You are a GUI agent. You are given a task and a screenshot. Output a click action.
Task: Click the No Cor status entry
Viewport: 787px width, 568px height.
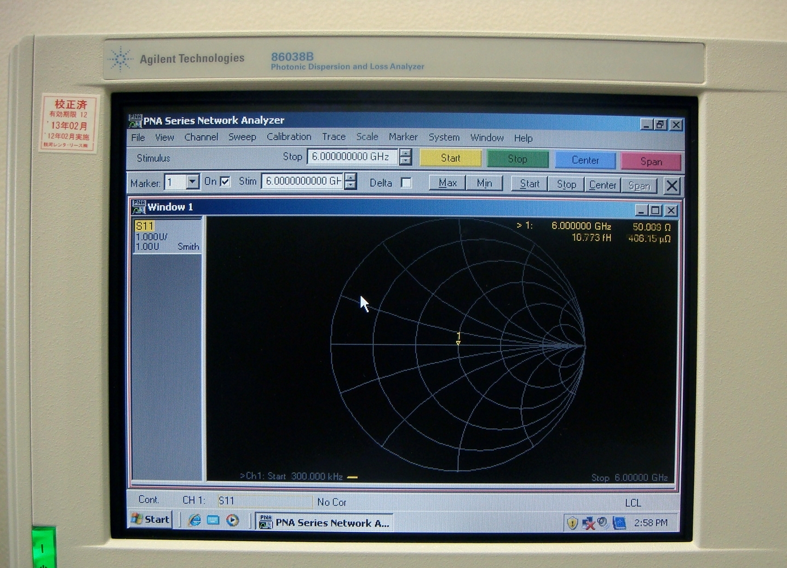(x=332, y=502)
